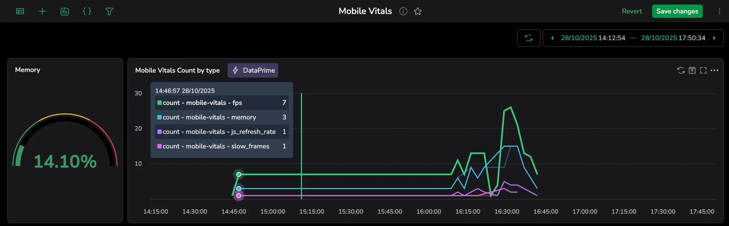Open the notes clipboard icon in the toolbar
This screenshot has height=226, width=729.
64,11
